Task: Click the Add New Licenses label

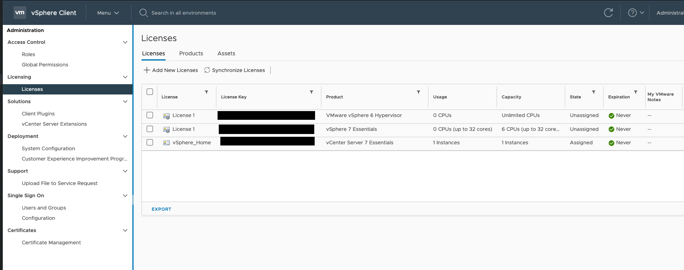Action: (x=175, y=70)
